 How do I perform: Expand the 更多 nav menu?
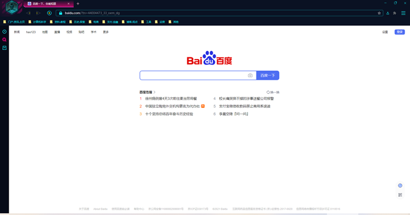pyautogui.click(x=105, y=32)
